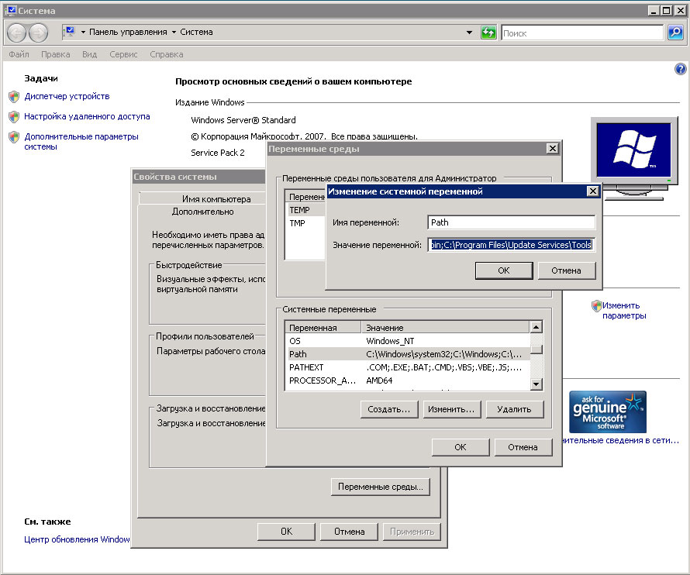Switch to Имя компьютера tab
This screenshot has width=690, height=575.
point(216,199)
